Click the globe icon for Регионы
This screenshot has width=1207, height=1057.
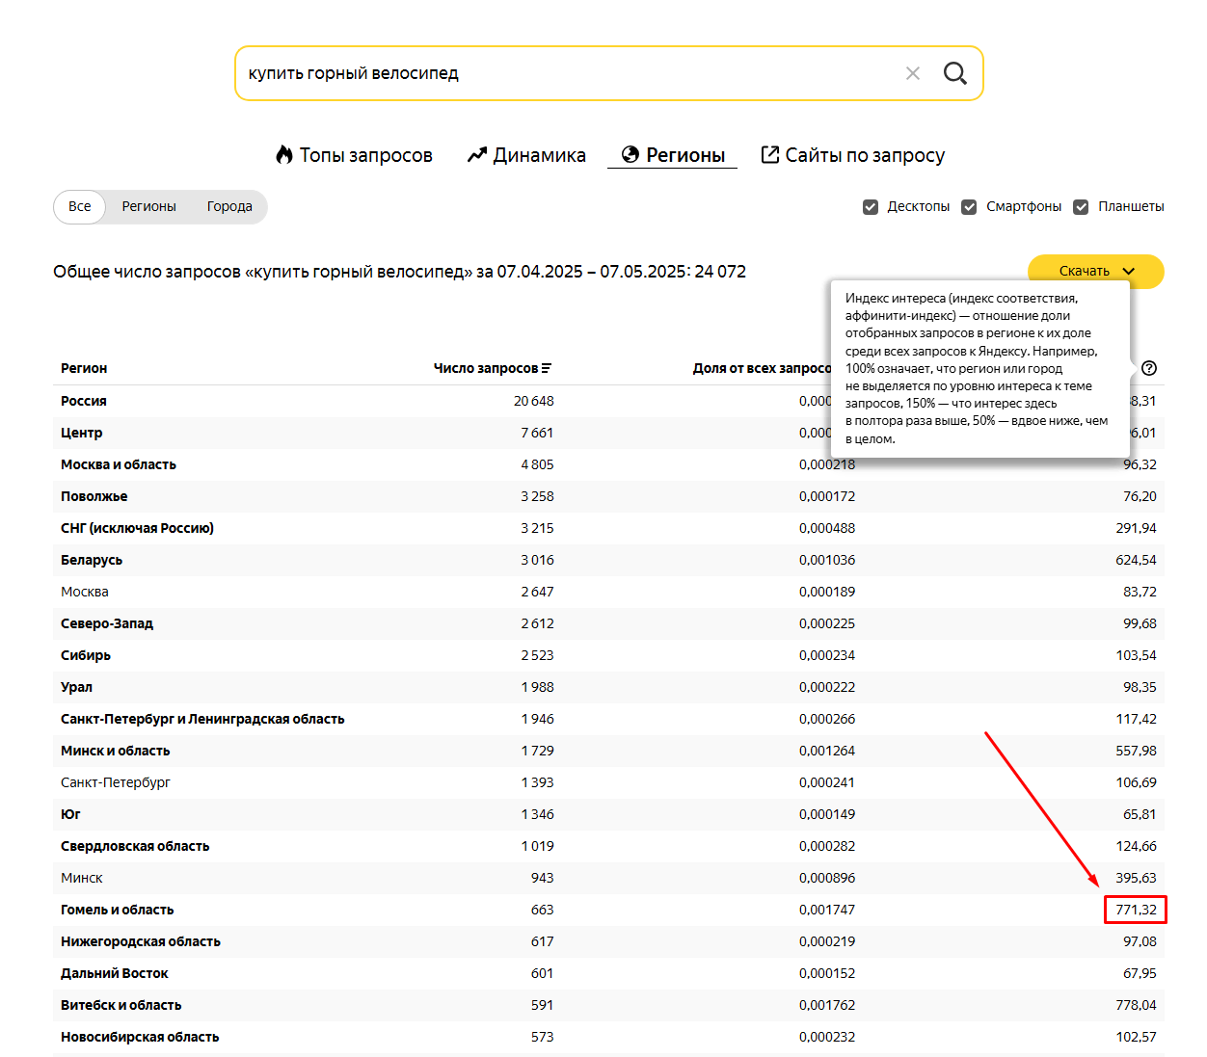click(630, 155)
